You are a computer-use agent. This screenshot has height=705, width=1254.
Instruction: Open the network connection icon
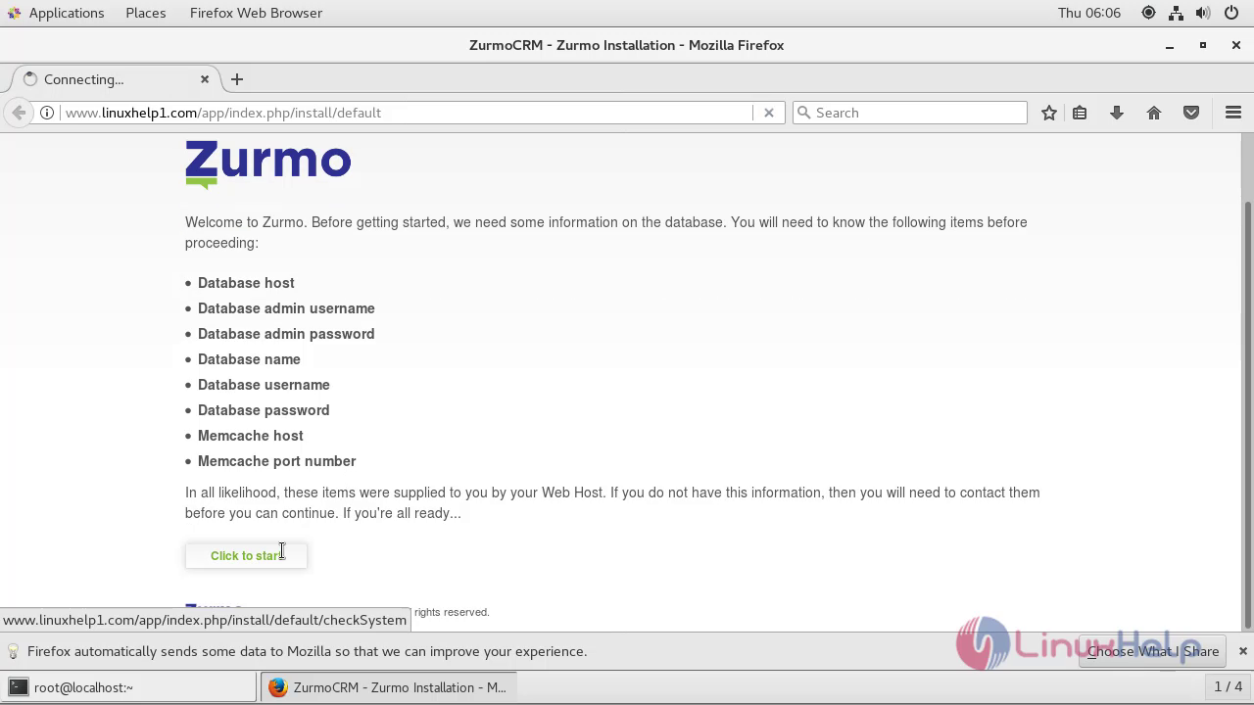[1176, 13]
